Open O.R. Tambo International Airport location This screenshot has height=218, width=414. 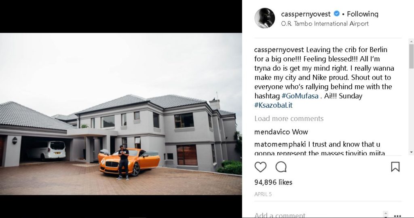(x=325, y=24)
